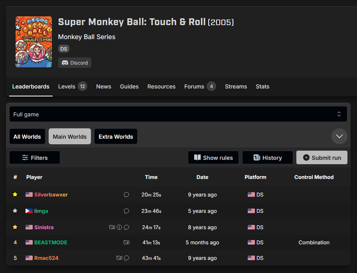Click the silver second-place star icon
Screen dimensions: 357x273
pos(15,211)
